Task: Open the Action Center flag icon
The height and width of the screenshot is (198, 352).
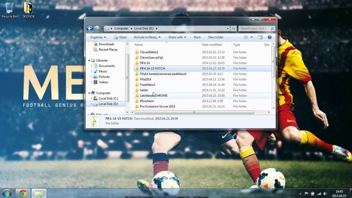Action: [306, 194]
